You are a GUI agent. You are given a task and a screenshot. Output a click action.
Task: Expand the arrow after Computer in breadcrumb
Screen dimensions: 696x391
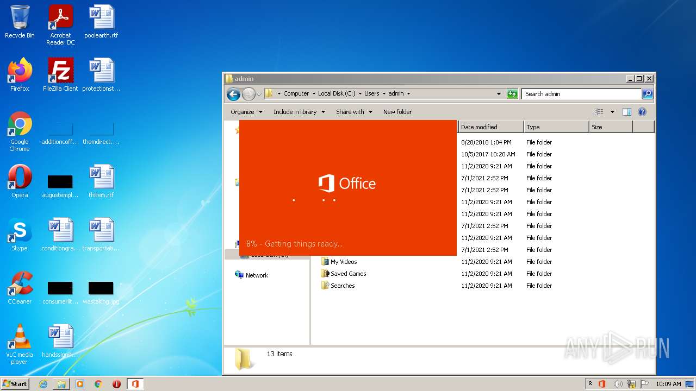tap(313, 94)
